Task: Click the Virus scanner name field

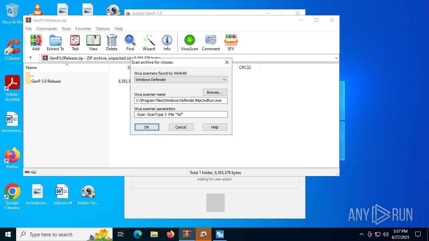Action: coord(181,100)
